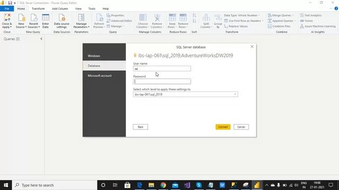
Task: Open Skype from the taskbar
Action: click(199, 185)
